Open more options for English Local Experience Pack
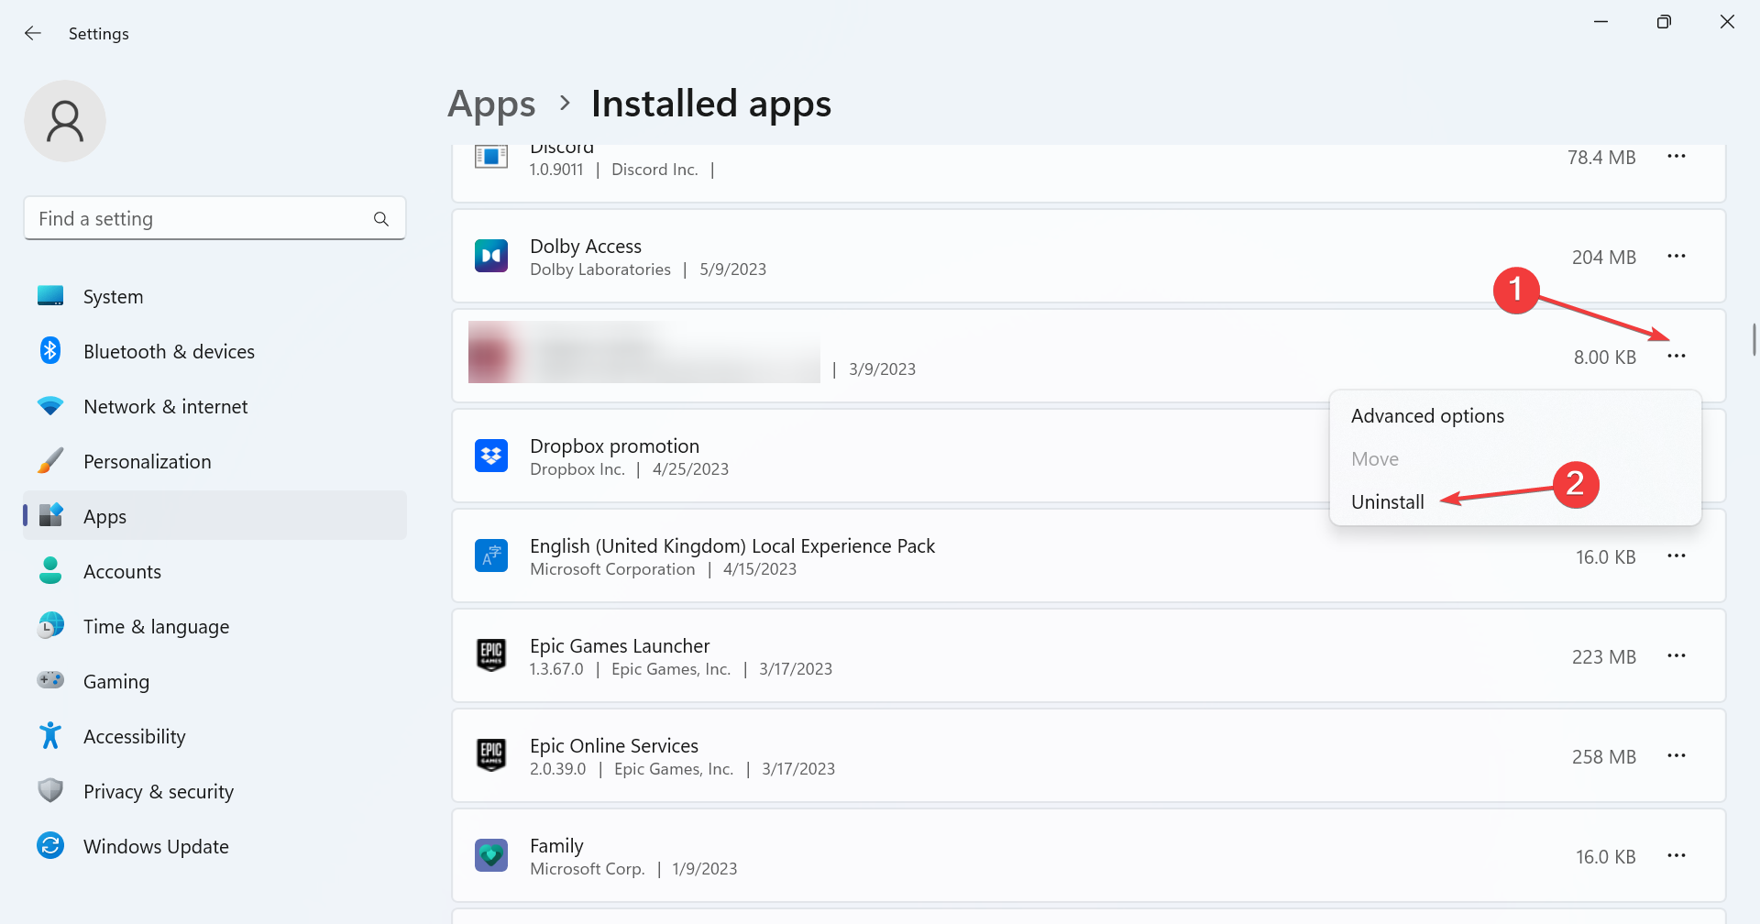Viewport: 1760px width, 924px height. 1677,556
